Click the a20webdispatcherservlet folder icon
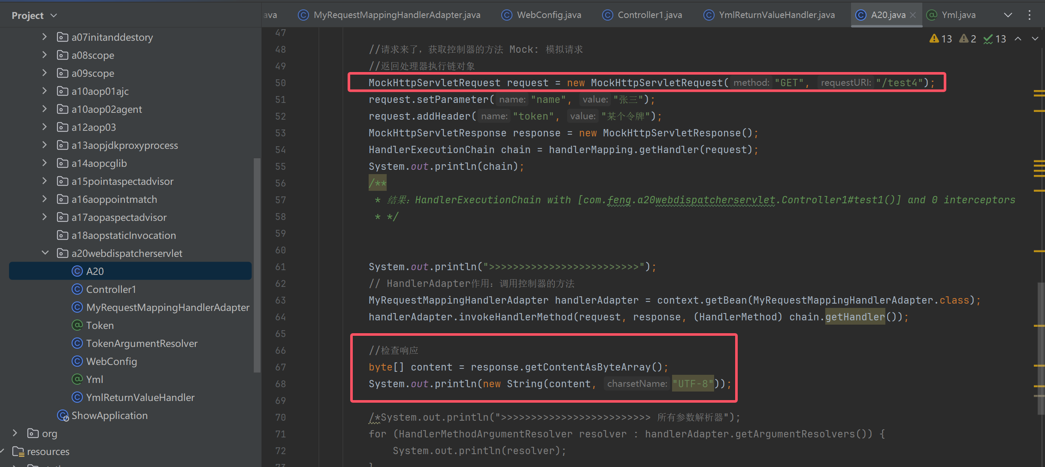This screenshot has height=467, width=1045. coord(63,253)
